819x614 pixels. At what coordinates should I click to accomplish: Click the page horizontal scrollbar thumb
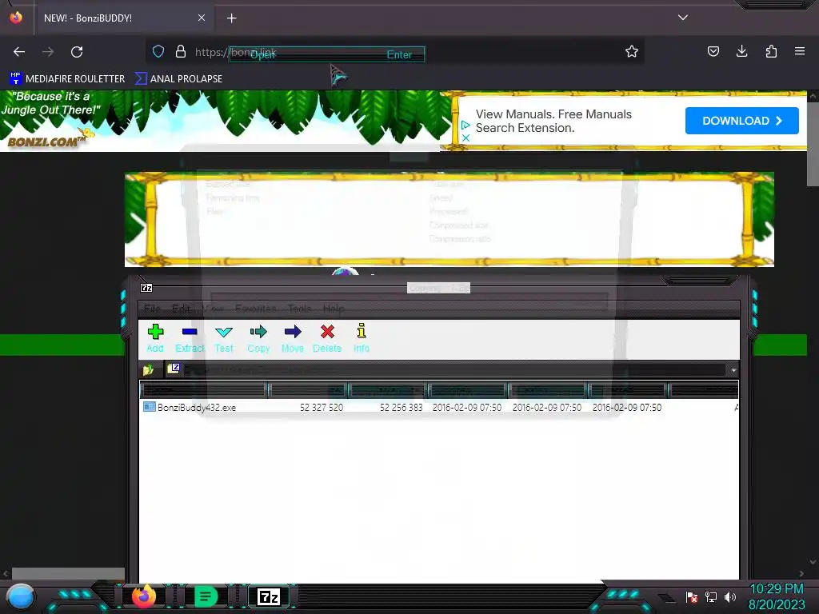[68, 573]
